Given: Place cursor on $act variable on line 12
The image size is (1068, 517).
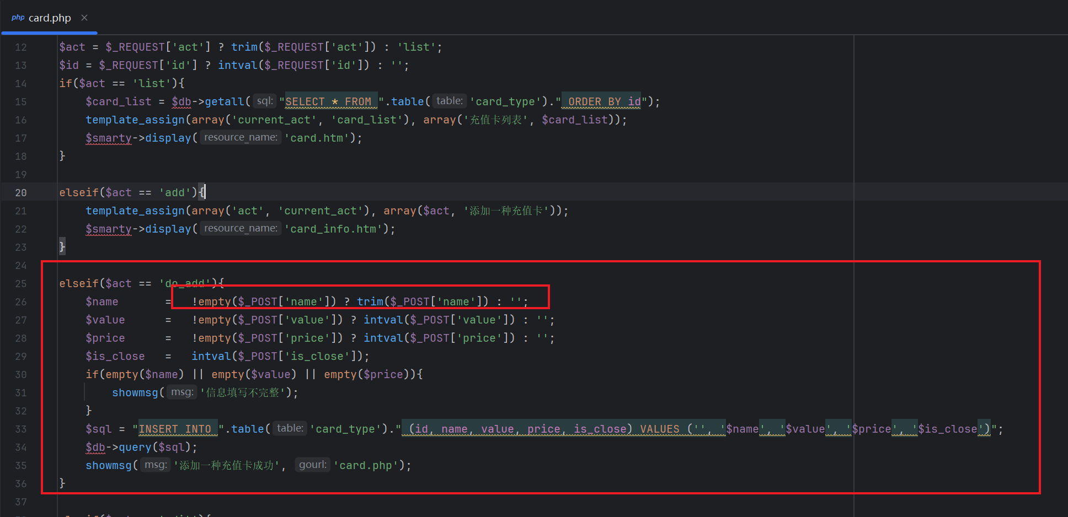Looking at the screenshot, I should [x=72, y=47].
